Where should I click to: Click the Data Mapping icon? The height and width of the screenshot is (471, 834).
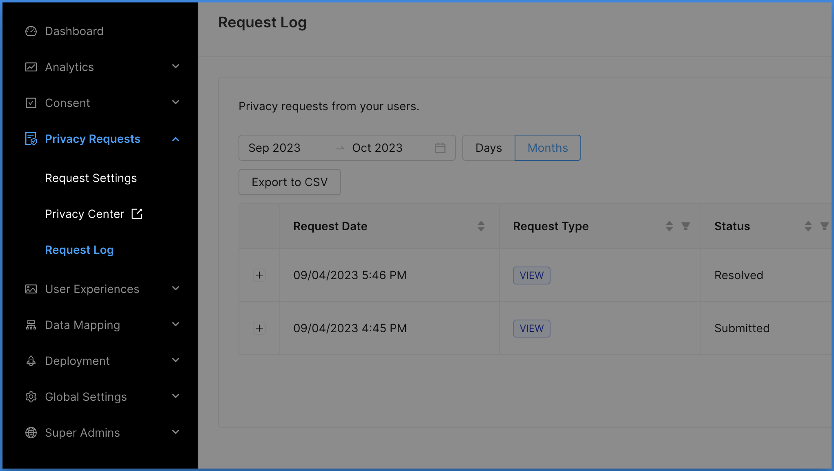click(30, 324)
